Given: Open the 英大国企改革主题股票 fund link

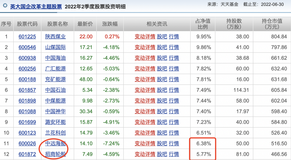Looking at the screenshot, I should pyautogui.click(x=36, y=6).
